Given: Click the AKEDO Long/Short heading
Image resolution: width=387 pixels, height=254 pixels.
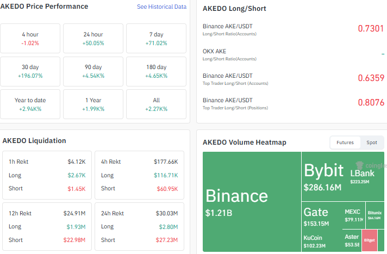Looking at the screenshot, I should tap(234, 9).
